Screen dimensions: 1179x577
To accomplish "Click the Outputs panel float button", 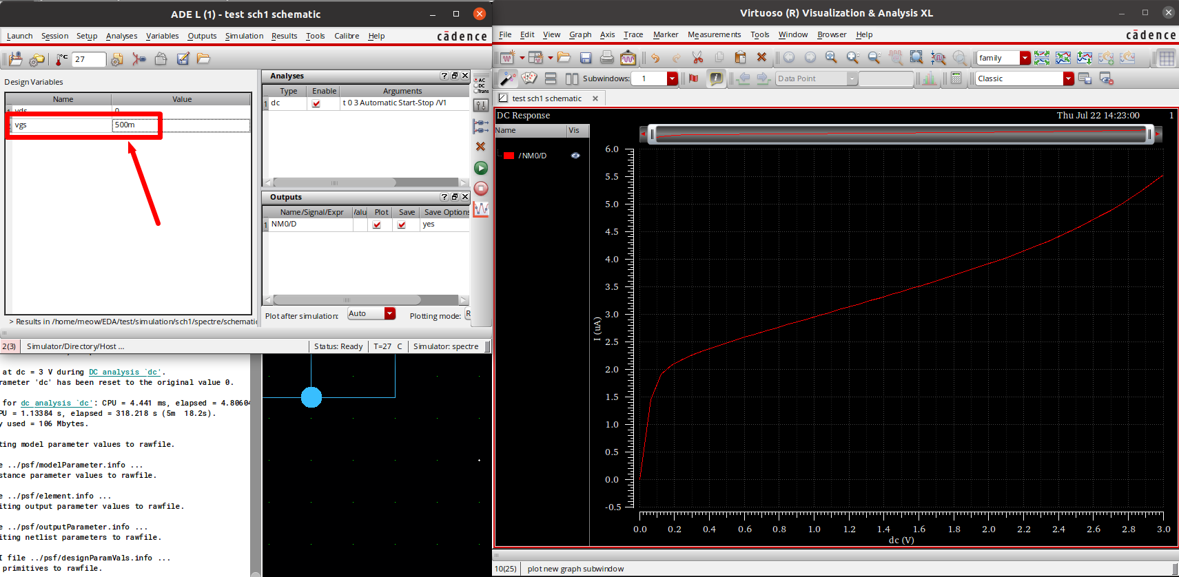I will [455, 197].
